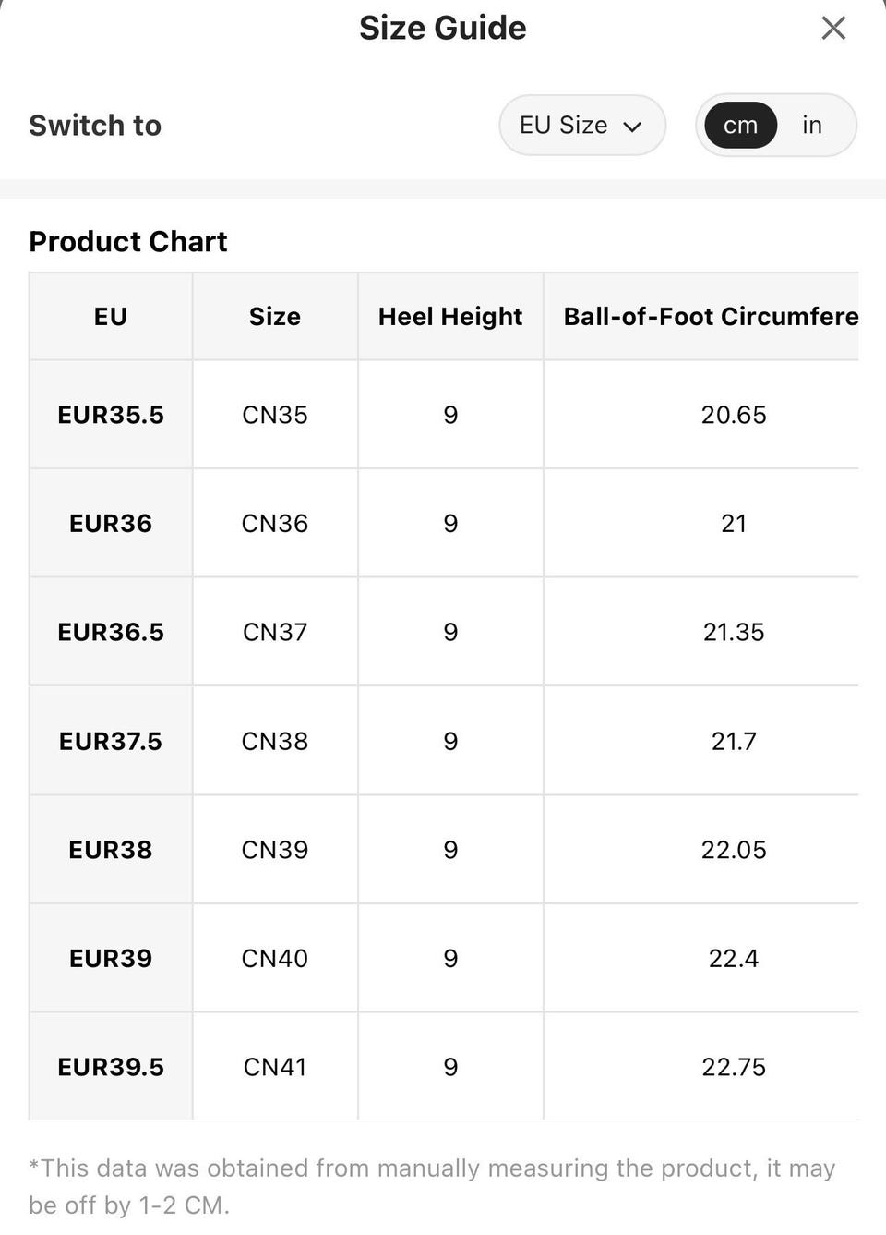This screenshot has width=886, height=1235.
Task: Select the cm unit option
Action: [740, 125]
